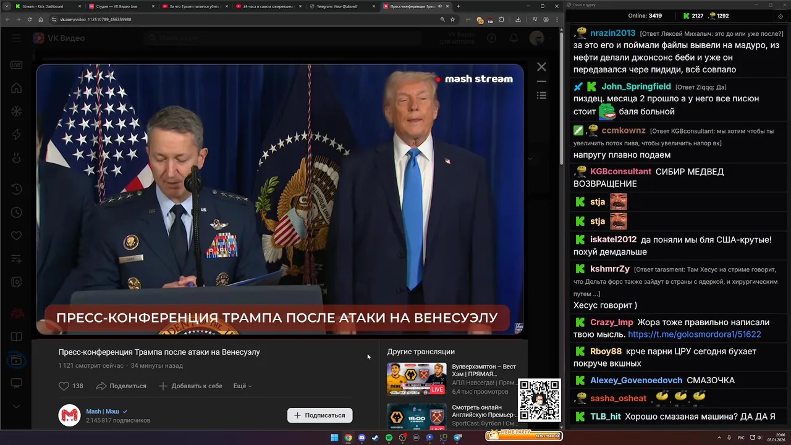The height and width of the screenshot is (445, 791).
Task: Open a new browser tab with plus
Action: coord(458,6)
